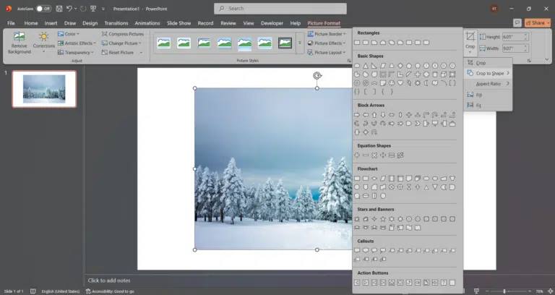The width and height of the screenshot is (555, 295).
Task: Adjust the zoom slider in status bar
Action: point(504,291)
